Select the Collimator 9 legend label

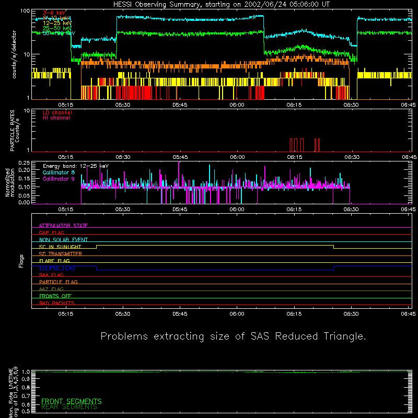[59, 179]
